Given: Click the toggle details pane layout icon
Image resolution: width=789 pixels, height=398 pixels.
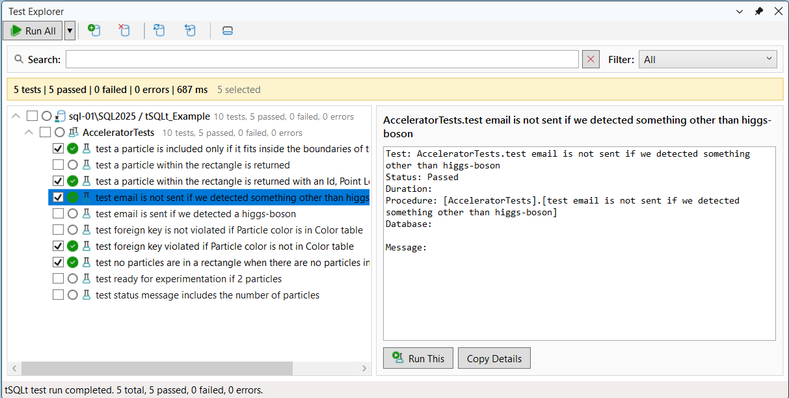Looking at the screenshot, I should [228, 31].
